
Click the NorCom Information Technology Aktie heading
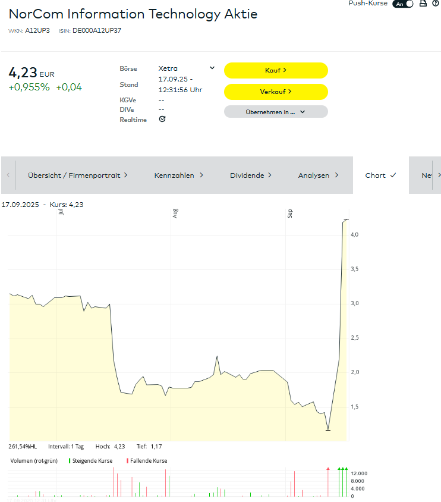click(133, 14)
